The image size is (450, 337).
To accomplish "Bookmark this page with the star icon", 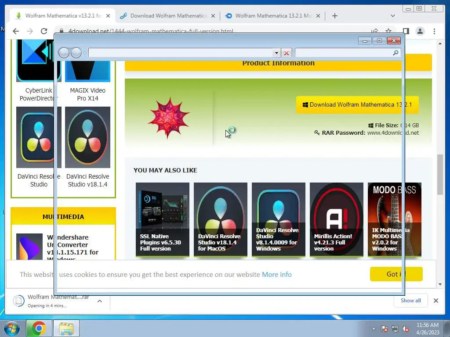I will coord(388,31).
